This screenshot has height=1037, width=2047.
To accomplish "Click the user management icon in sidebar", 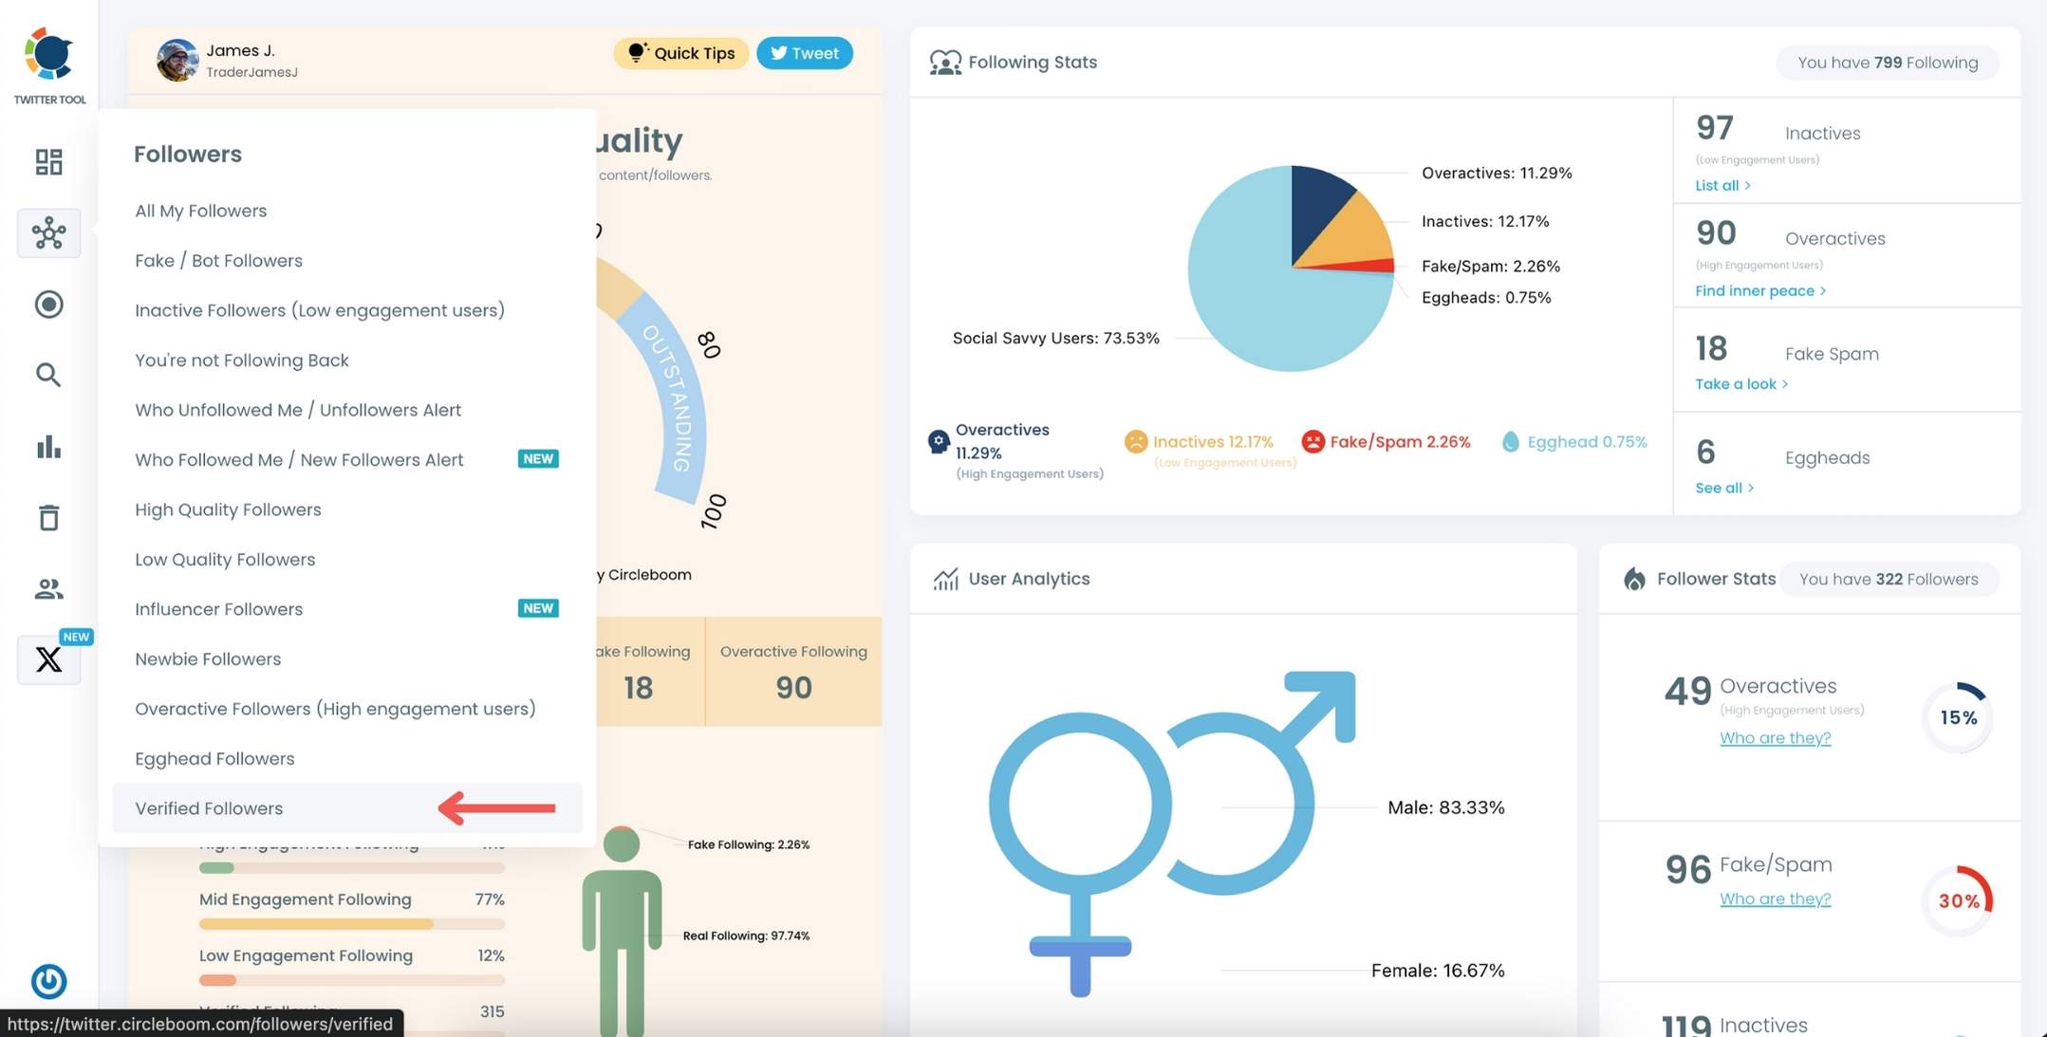I will (x=49, y=587).
